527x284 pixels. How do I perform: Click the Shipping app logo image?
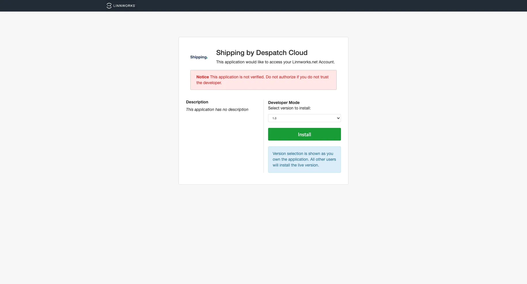199,57
